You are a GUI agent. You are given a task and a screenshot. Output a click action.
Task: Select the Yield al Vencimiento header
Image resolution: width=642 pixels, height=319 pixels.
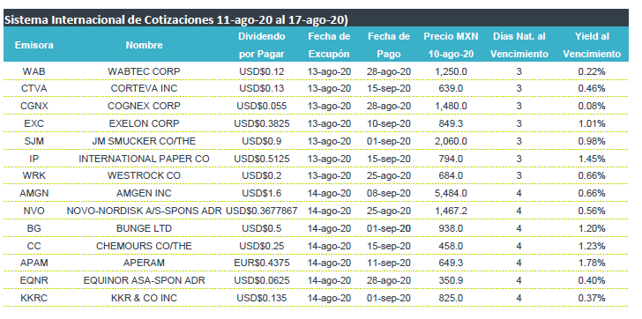[592, 45]
